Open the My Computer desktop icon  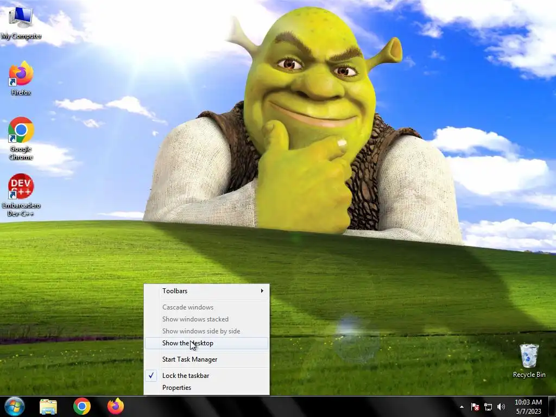point(21,22)
